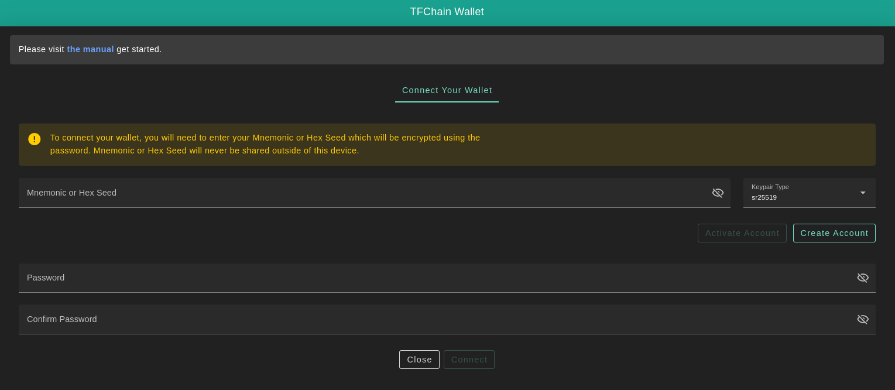The image size is (895, 390).
Task: Open the Keypair Type dropdown
Action: coord(809,193)
